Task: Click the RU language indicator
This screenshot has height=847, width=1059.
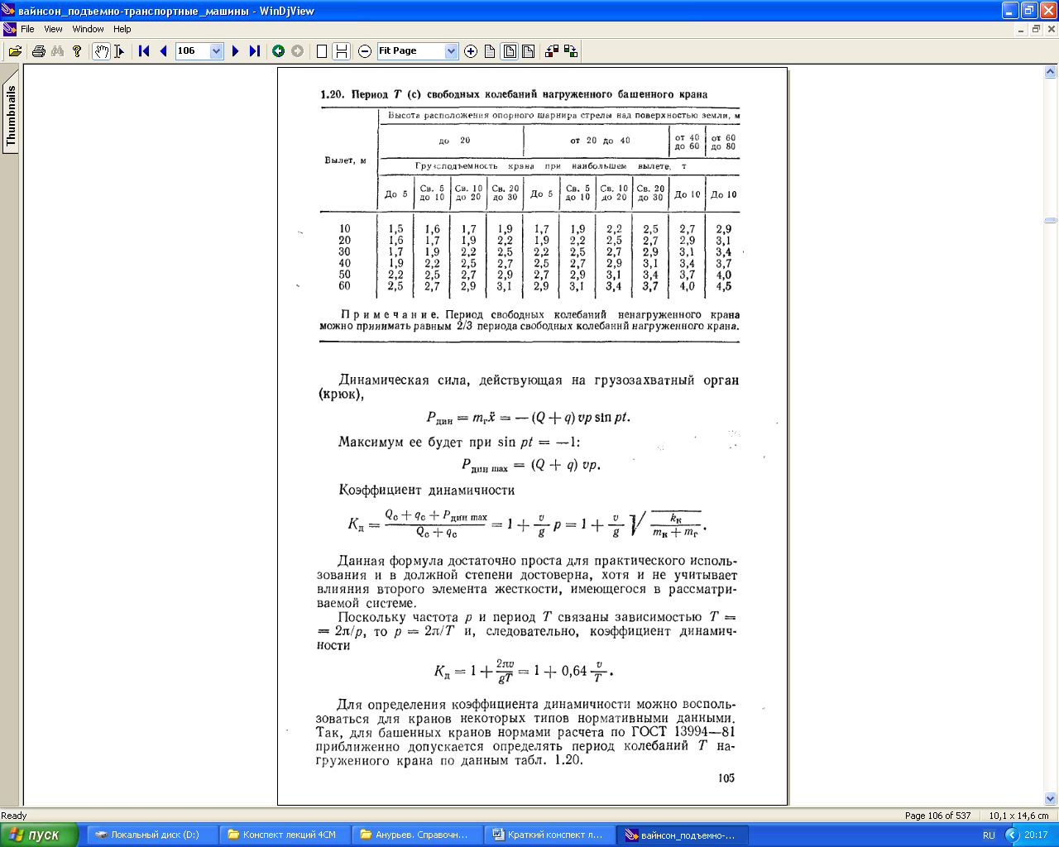Action: tap(989, 835)
